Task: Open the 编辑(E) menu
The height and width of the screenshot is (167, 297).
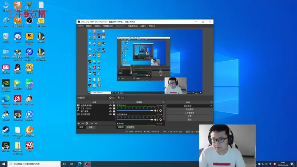Action: point(89,26)
